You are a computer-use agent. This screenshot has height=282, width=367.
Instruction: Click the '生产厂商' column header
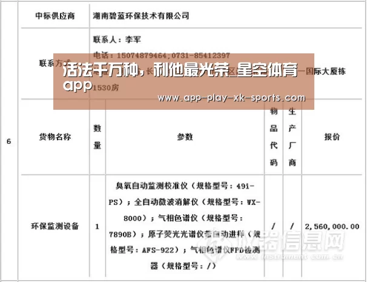292,137
